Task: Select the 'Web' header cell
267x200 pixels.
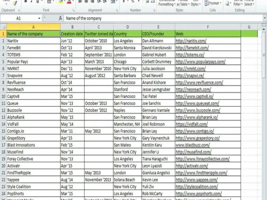Action: (x=208, y=34)
